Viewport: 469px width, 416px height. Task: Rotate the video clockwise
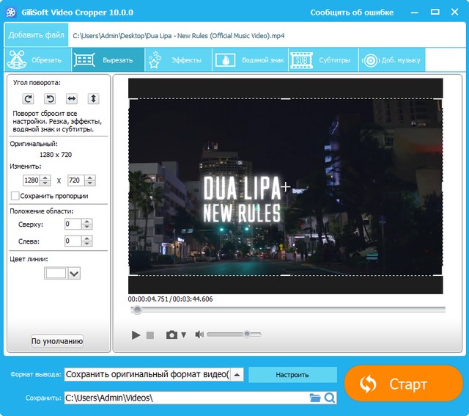pos(28,98)
